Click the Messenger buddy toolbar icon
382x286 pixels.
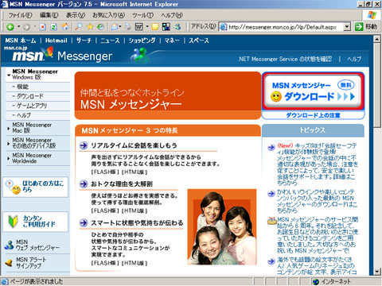pyautogui.click(x=177, y=27)
